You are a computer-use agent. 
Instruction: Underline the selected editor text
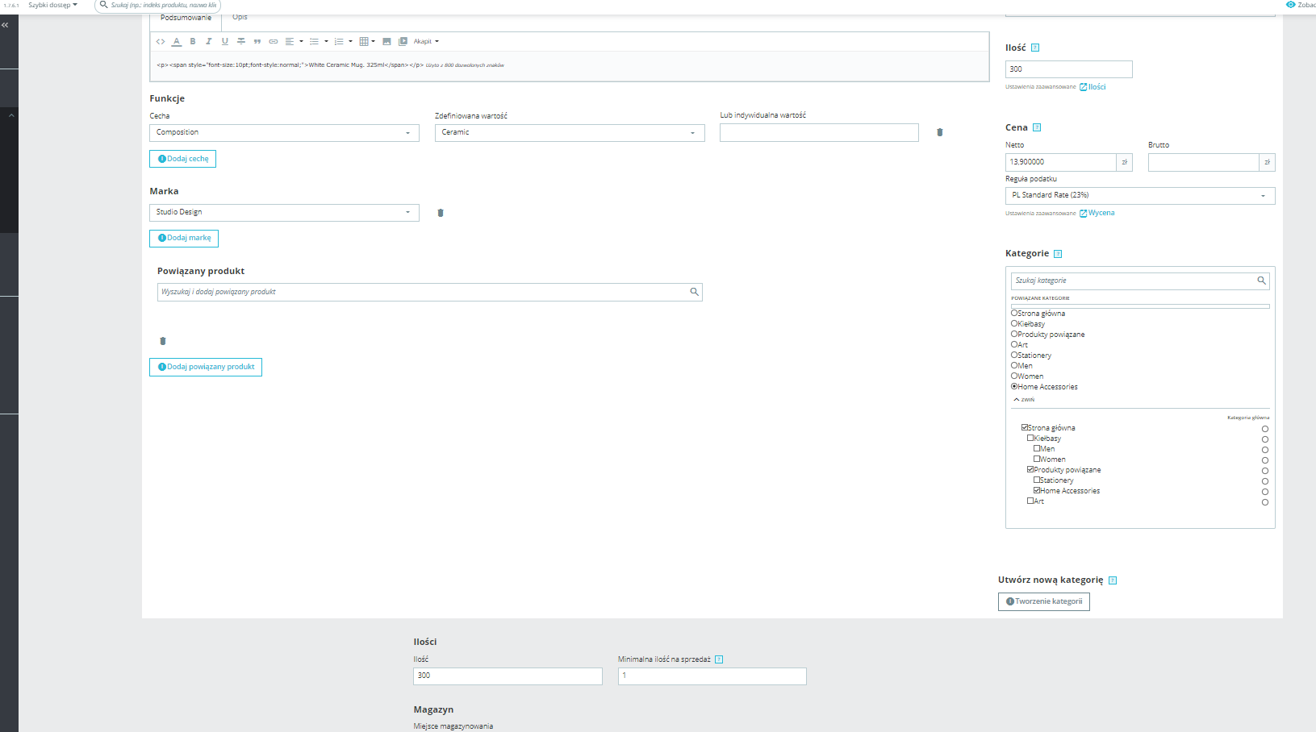pos(225,42)
